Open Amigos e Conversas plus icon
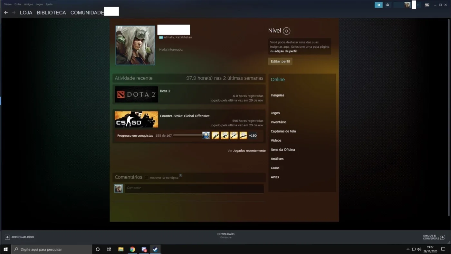451x254 pixels. point(443,237)
